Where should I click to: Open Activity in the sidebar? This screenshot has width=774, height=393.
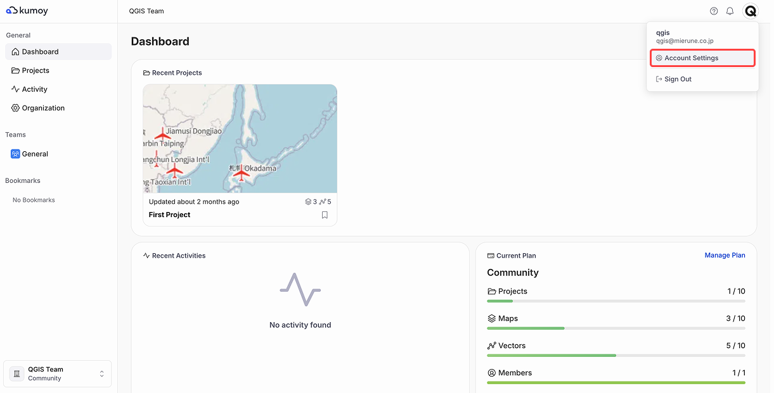(x=58, y=89)
